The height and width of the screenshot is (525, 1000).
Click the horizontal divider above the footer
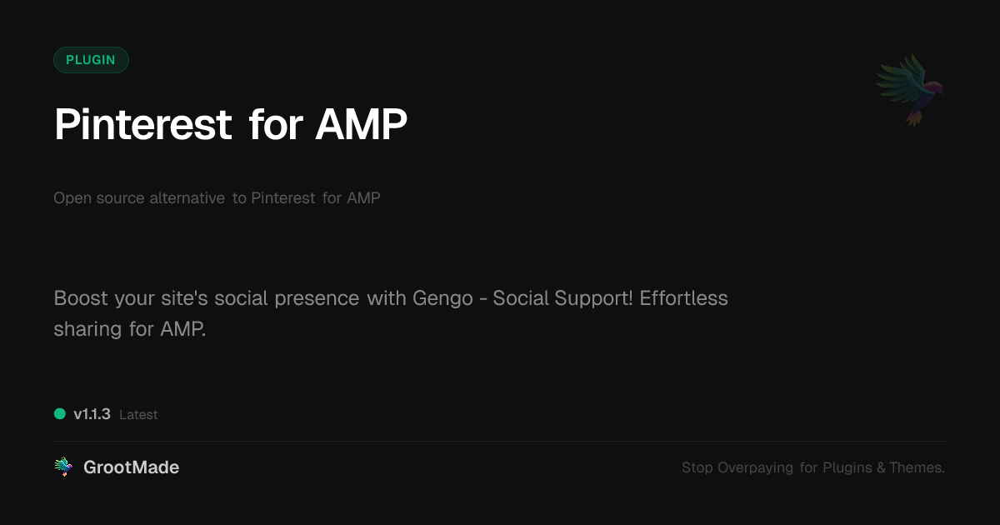[x=500, y=441]
